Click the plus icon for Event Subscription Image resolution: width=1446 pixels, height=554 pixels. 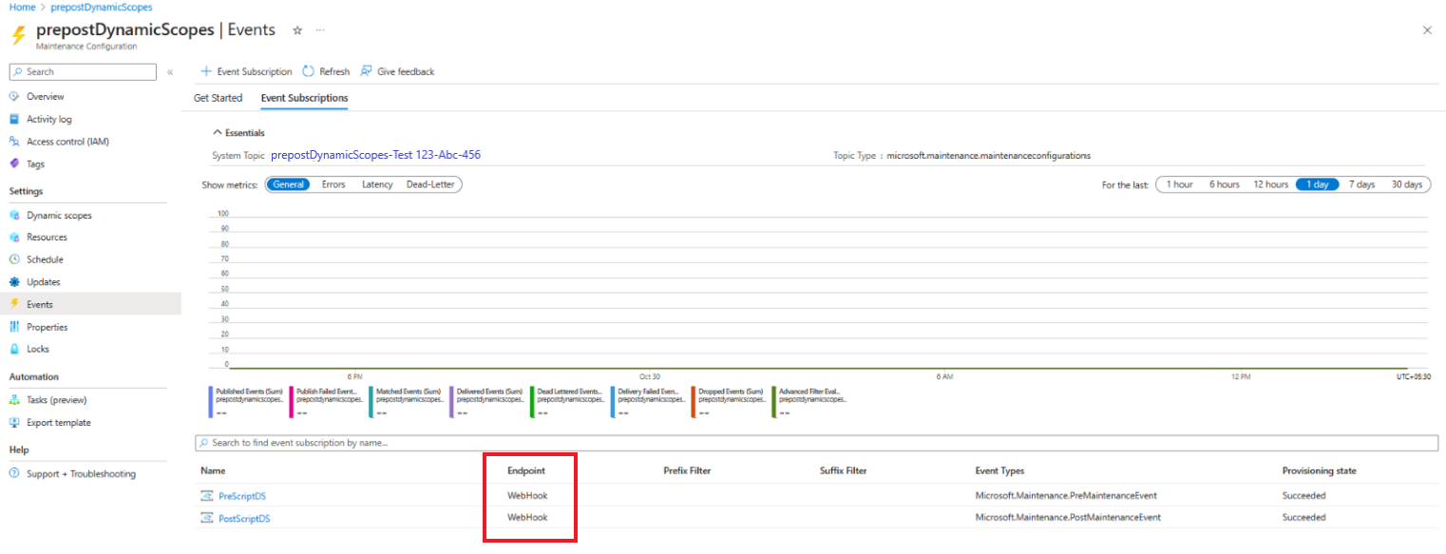(x=205, y=71)
